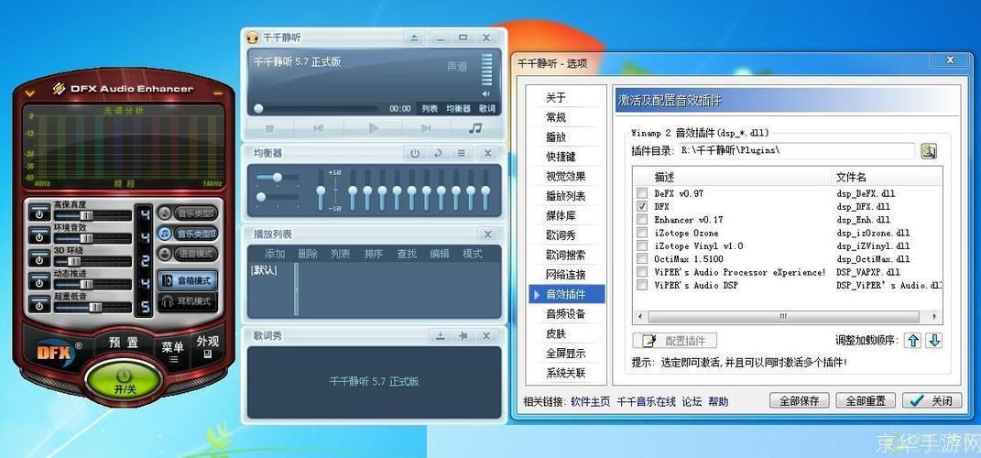Switch DFX to 音箱模式 speaker mode
Screen dimensions: 981x458
pyautogui.click(x=188, y=280)
